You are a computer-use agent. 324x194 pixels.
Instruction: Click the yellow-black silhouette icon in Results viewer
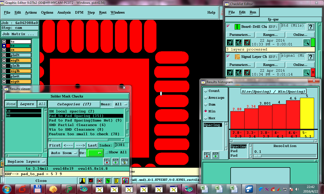[82, 181]
